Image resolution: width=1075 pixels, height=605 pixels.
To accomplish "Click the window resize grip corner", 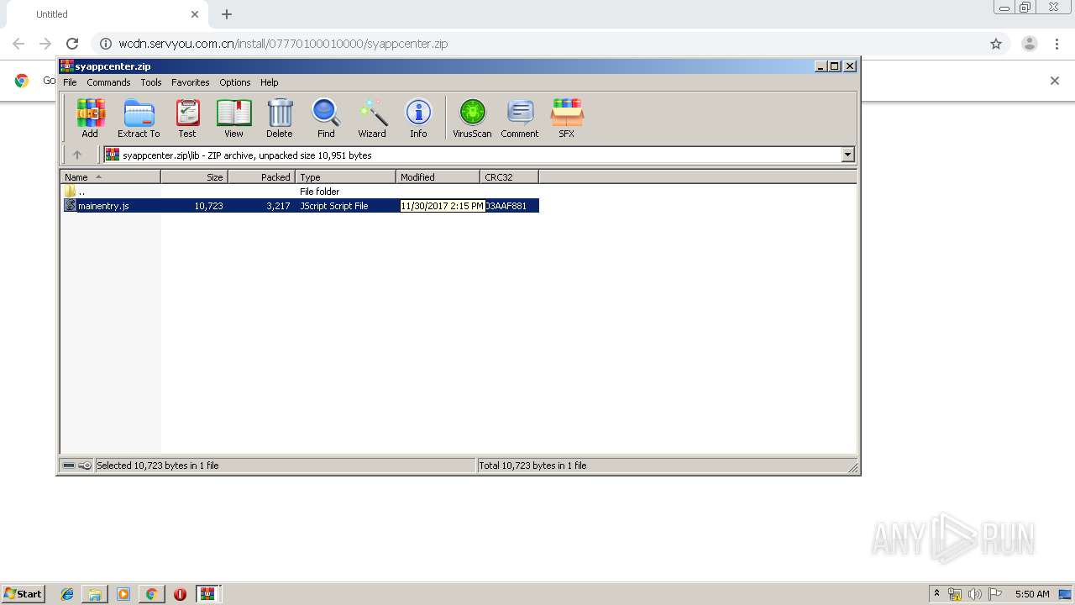I will point(852,467).
